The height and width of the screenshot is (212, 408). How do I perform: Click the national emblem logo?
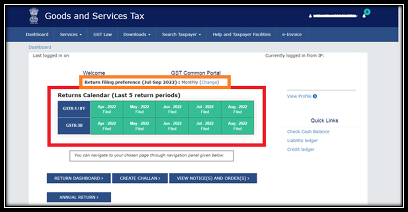tap(34, 16)
